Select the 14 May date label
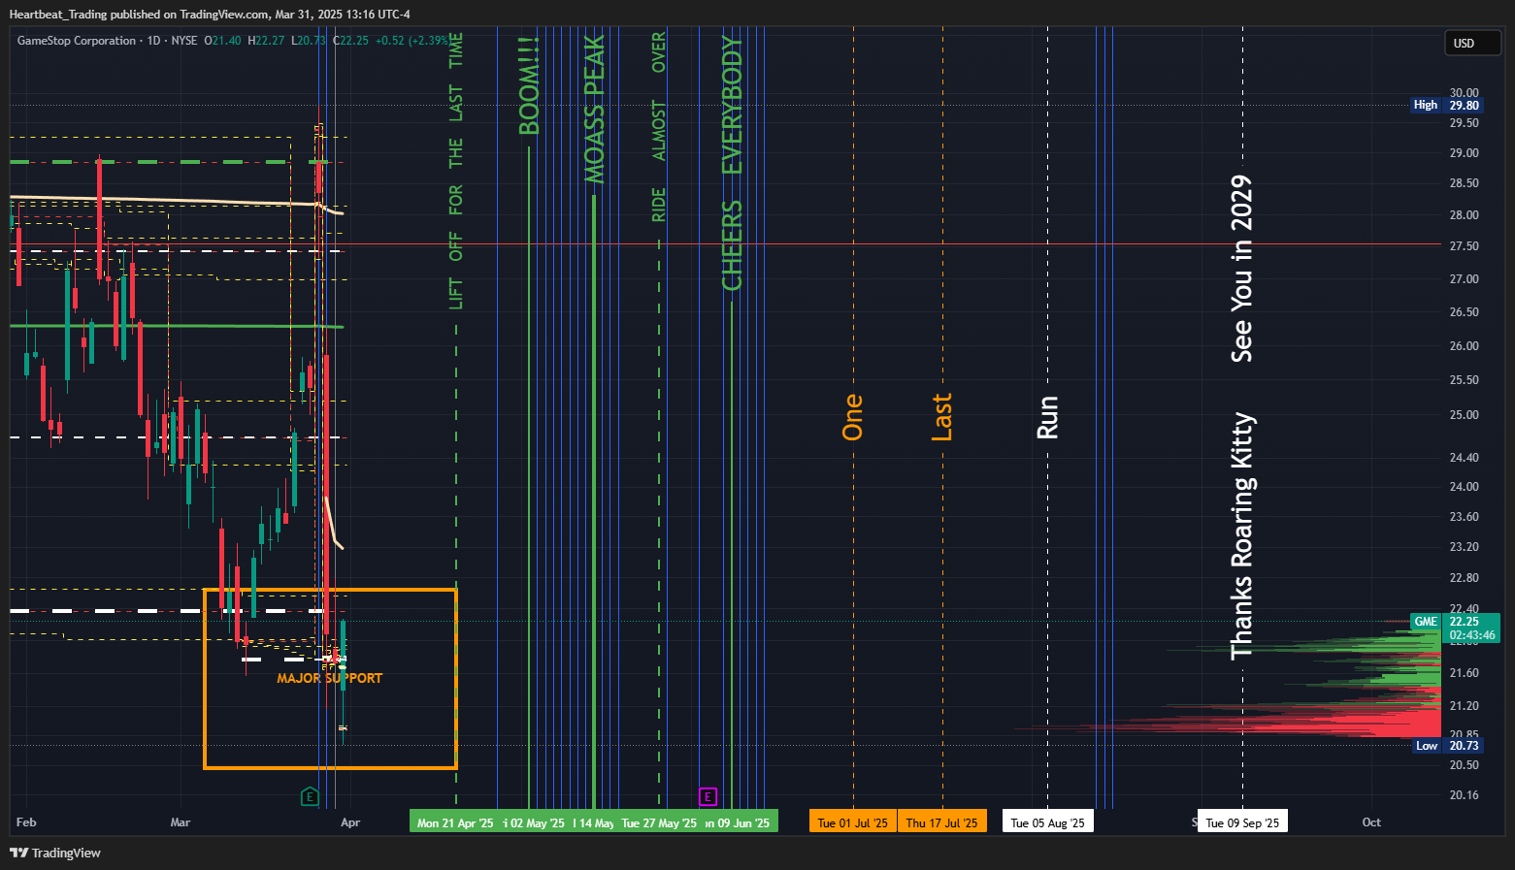 tap(594, 822)
